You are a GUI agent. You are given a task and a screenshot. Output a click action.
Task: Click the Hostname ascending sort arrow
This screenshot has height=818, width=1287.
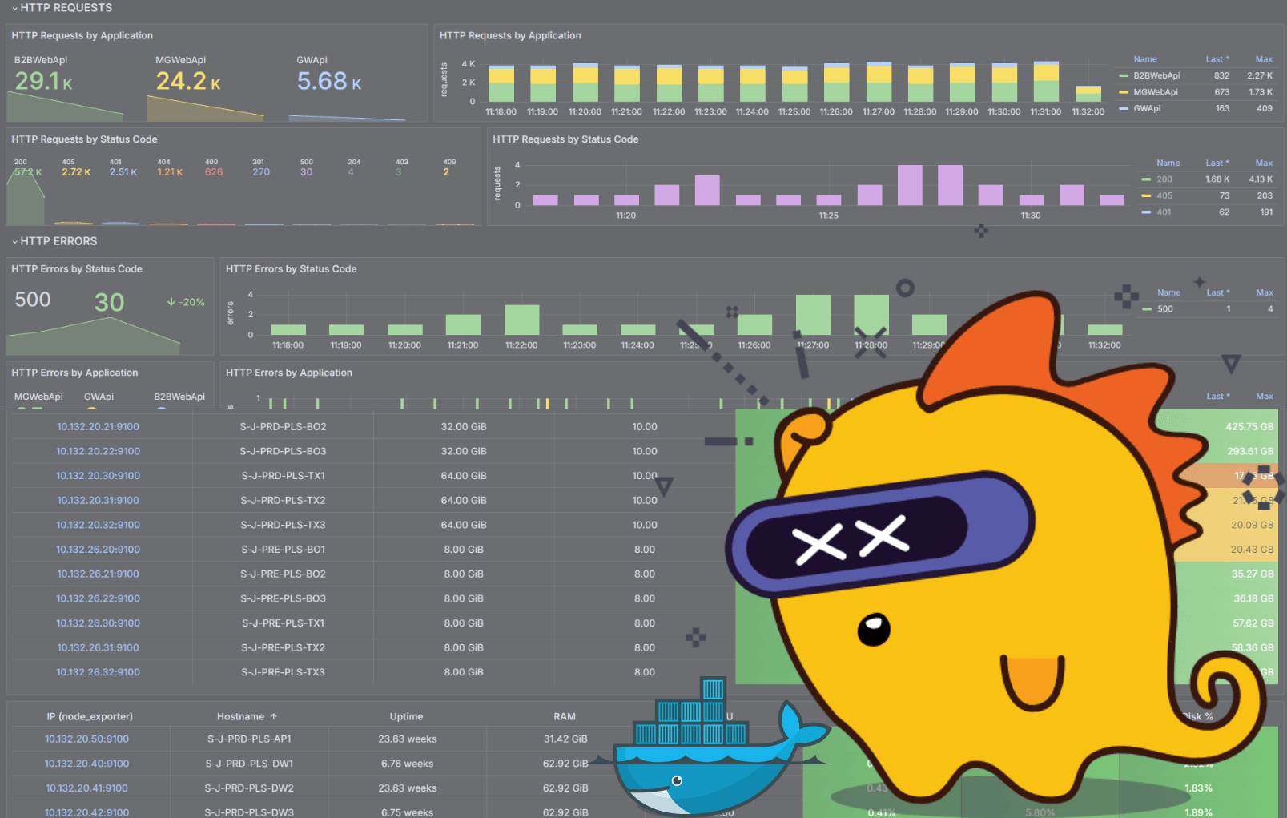273,716
